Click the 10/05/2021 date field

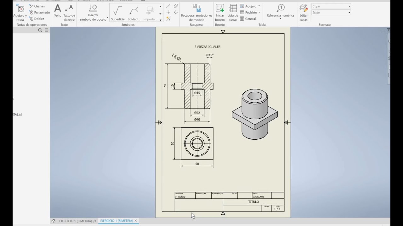[258, 197]
